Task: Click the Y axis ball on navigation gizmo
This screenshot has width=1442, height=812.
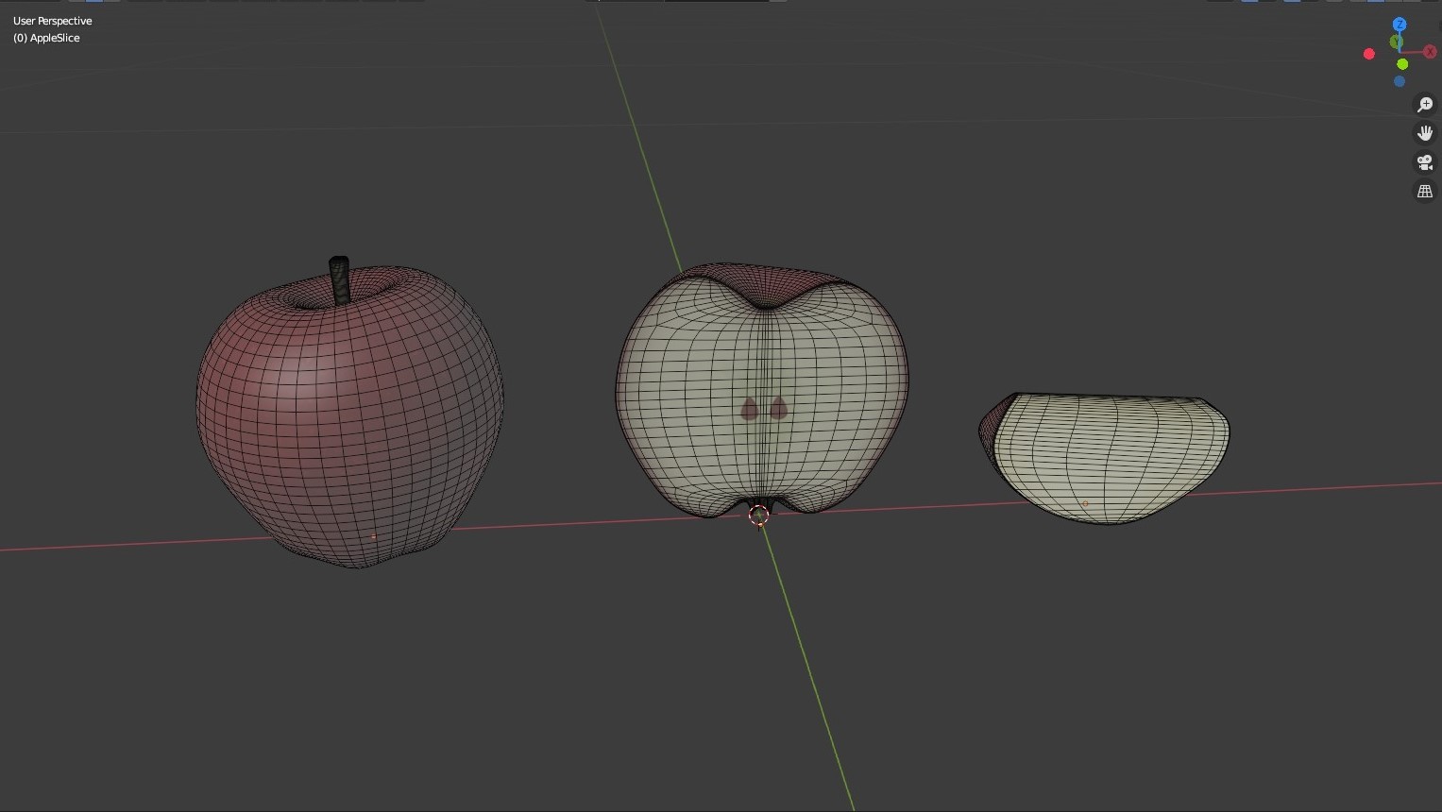Action: tap(1397, 42)
